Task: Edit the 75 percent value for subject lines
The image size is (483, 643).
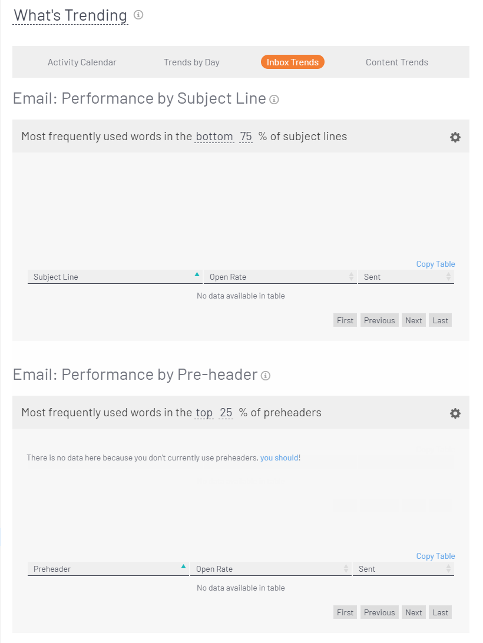Action: 246,137
